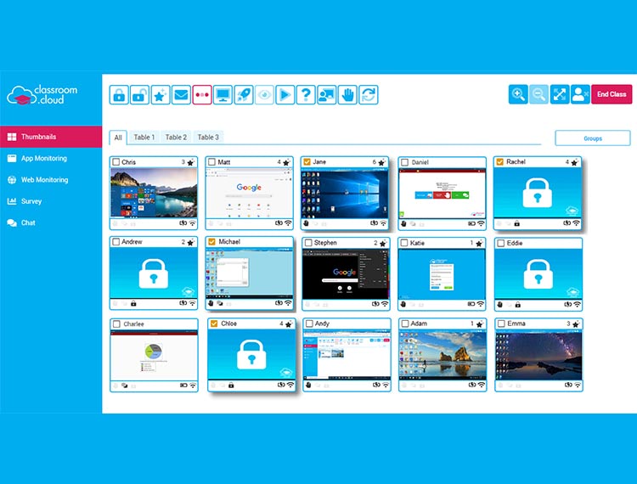Click the raised hand icon in toolbar
This screenshot has width=637, height=484.
pyautogui.click(x=347, y=95)
